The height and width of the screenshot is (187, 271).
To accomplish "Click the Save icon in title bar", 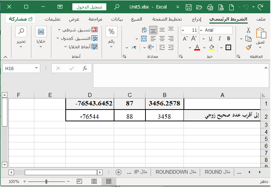I will (189, 7).
